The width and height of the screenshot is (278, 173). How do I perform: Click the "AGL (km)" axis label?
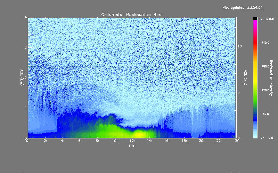(x=22, y=78)
